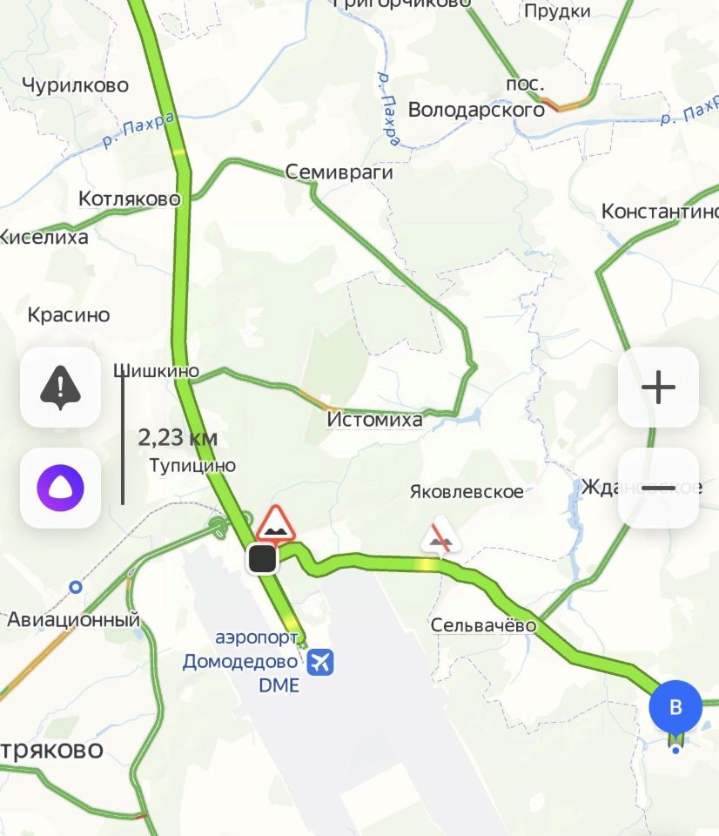Tap the Яковлевское label on map
The height and width of the screenshot is (836, 719).
(x=467, y=491)
